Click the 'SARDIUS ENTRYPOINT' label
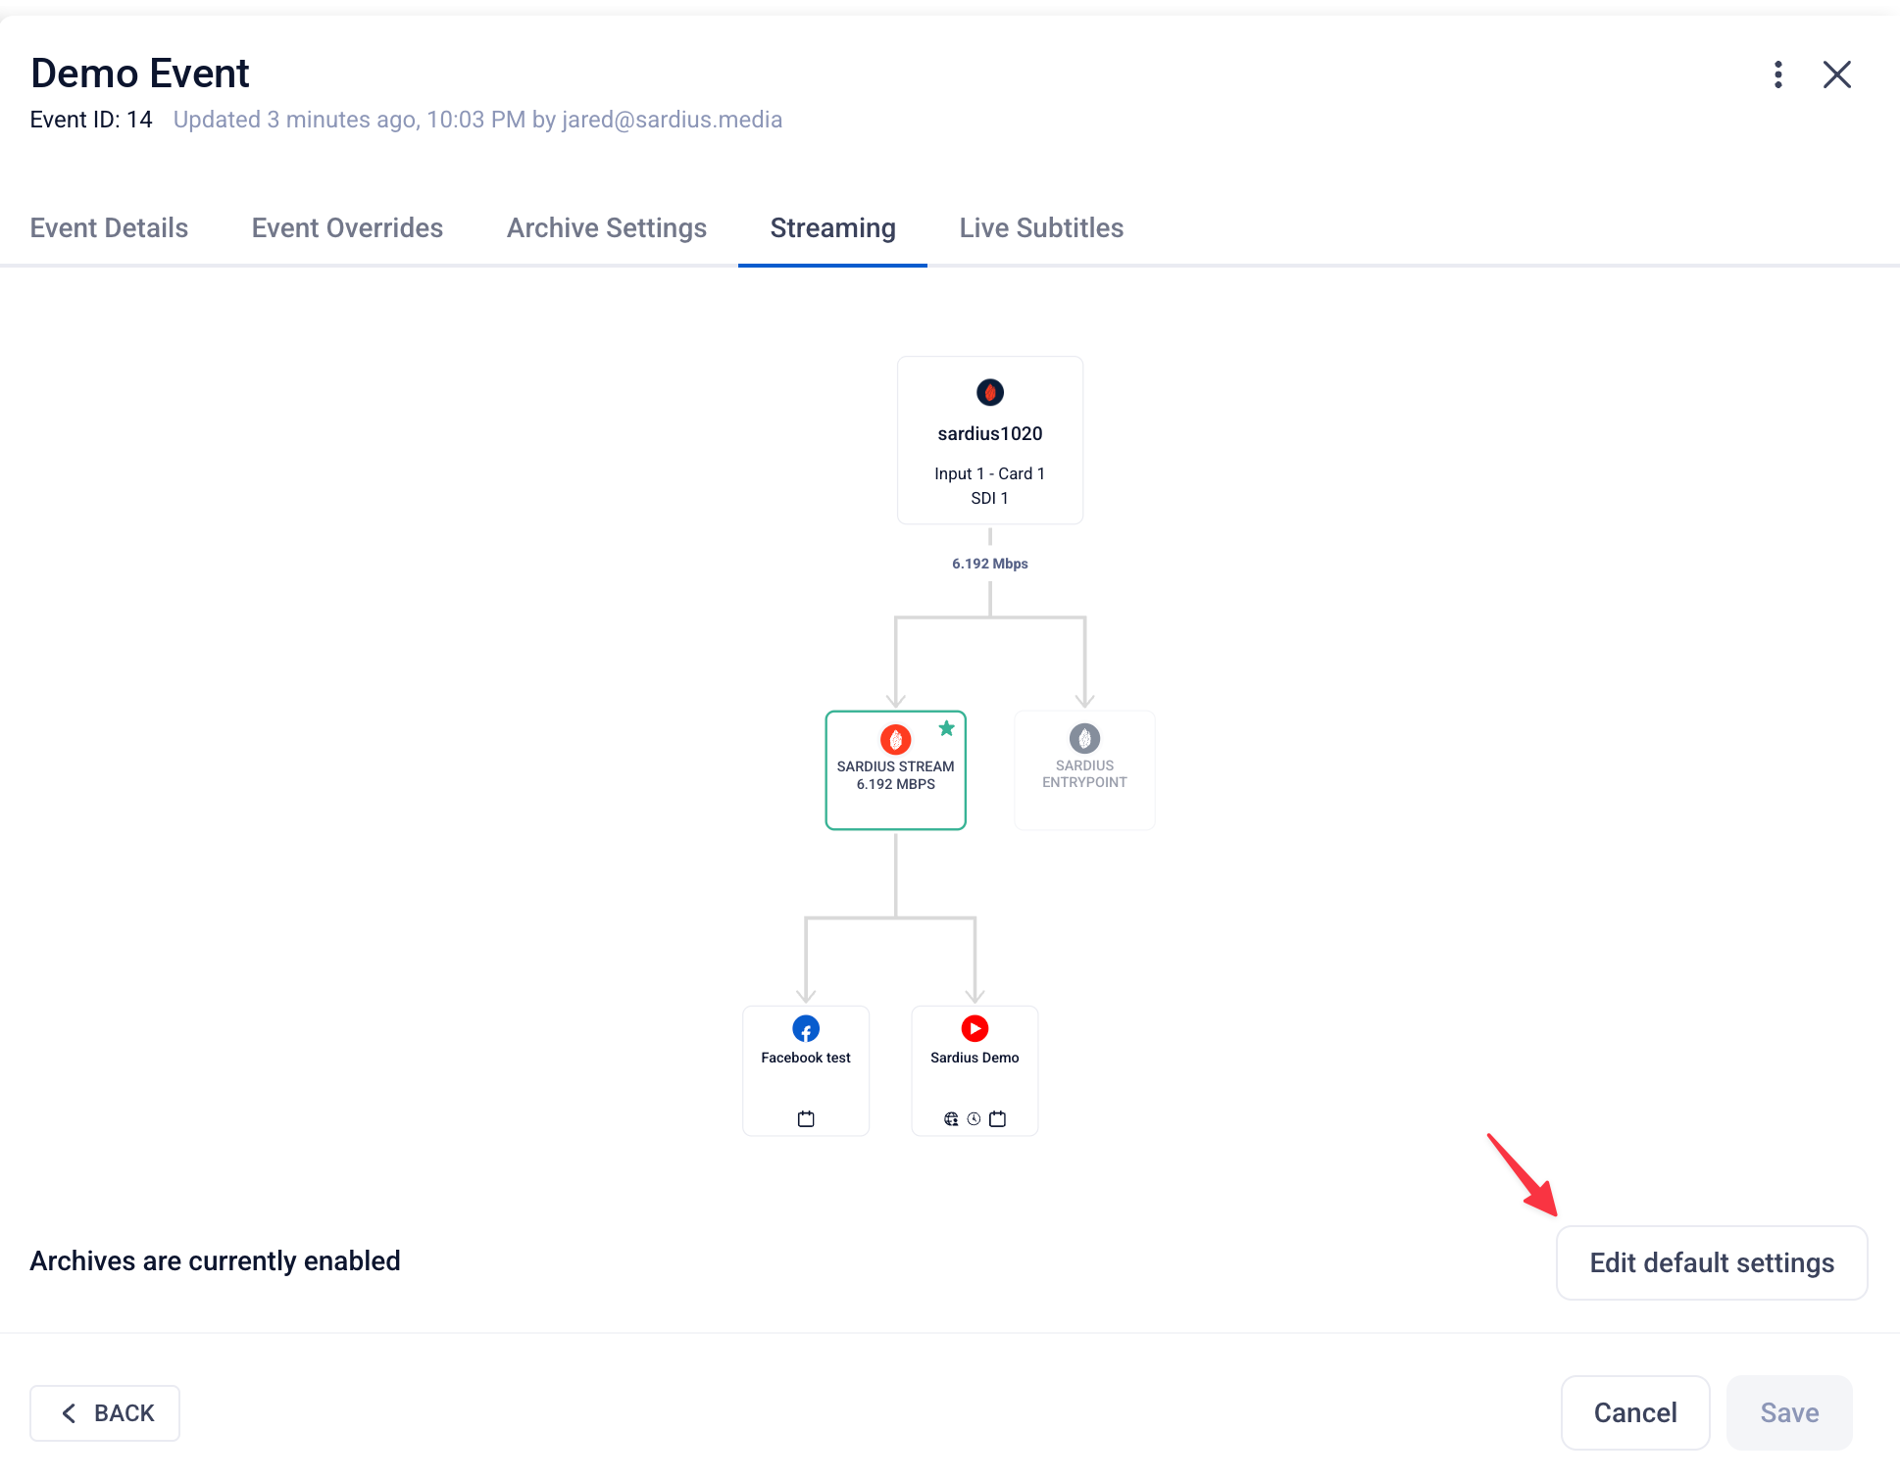The width and height of the screenshot is (1900, 1480). click(x=1084, y=773)
